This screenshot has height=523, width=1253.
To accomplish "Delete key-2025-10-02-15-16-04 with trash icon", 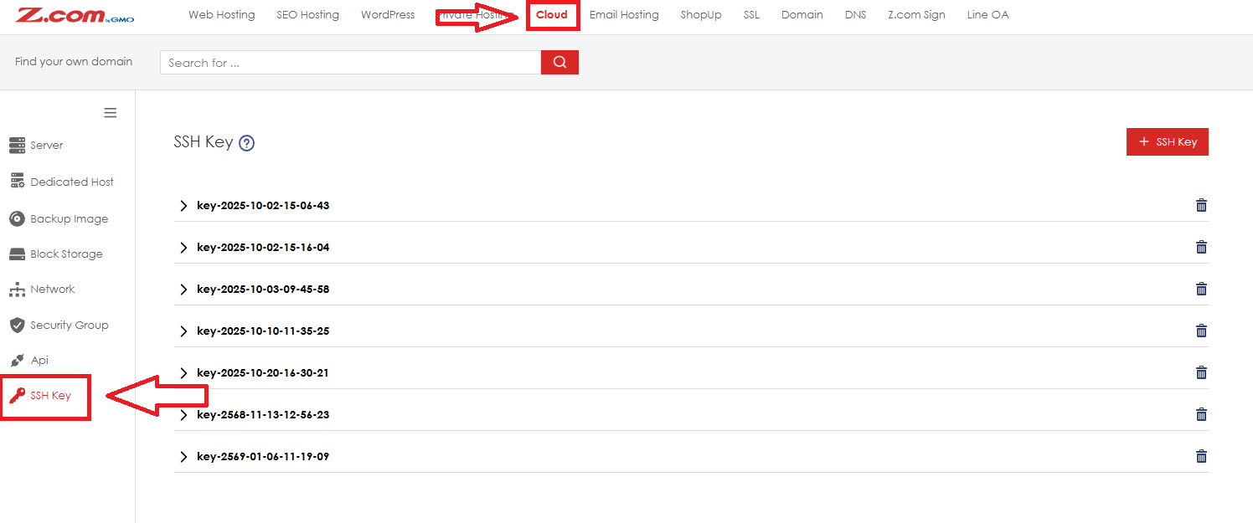I will 1201,247.
